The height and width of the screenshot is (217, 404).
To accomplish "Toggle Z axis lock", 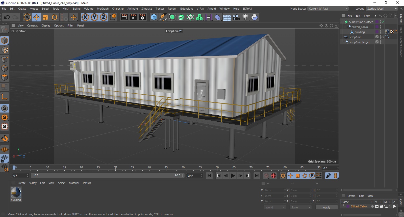I will coord(104,17).
